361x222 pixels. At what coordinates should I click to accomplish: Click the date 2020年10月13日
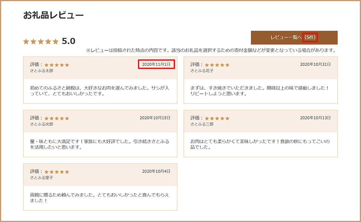315,118
